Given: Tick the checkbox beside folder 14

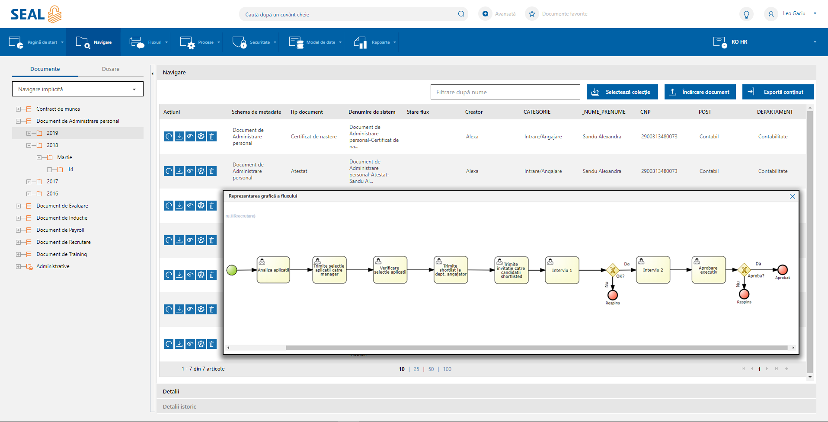Looking at the screenshot, I should 49,169.
